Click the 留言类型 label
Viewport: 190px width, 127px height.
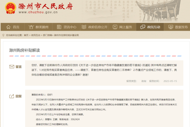(x=132, y=81)
